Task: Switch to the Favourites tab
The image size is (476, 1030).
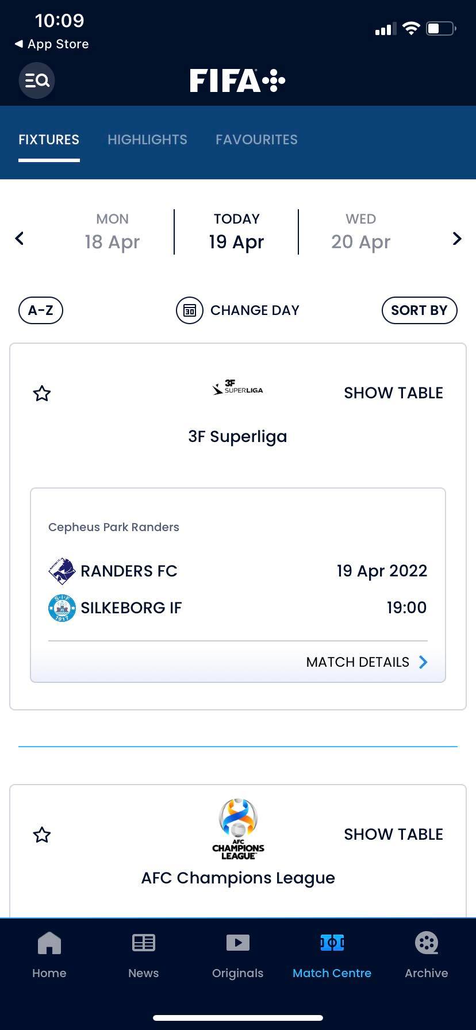Action: (256, 140)
